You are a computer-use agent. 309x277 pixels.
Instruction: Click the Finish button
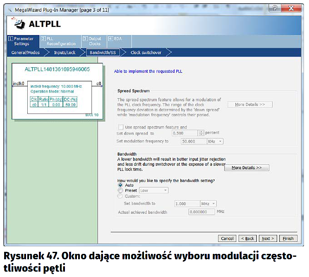[288, 239]
